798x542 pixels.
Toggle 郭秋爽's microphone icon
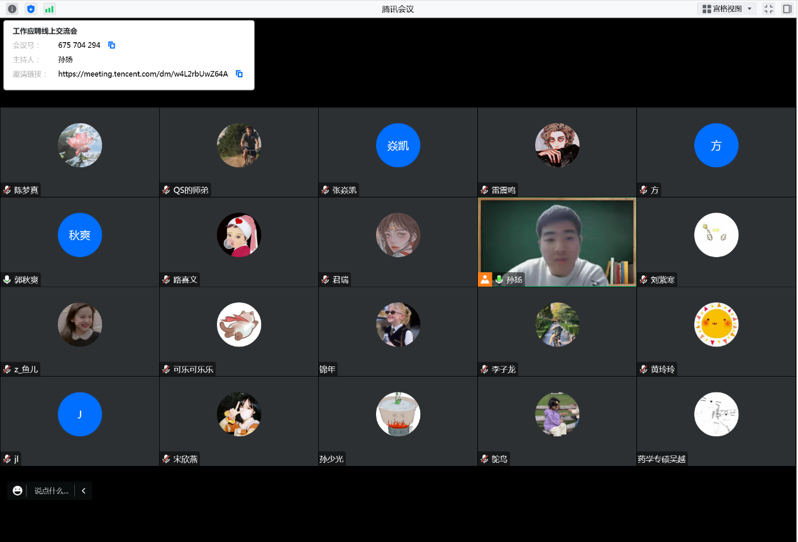click(x=7, y=280)
